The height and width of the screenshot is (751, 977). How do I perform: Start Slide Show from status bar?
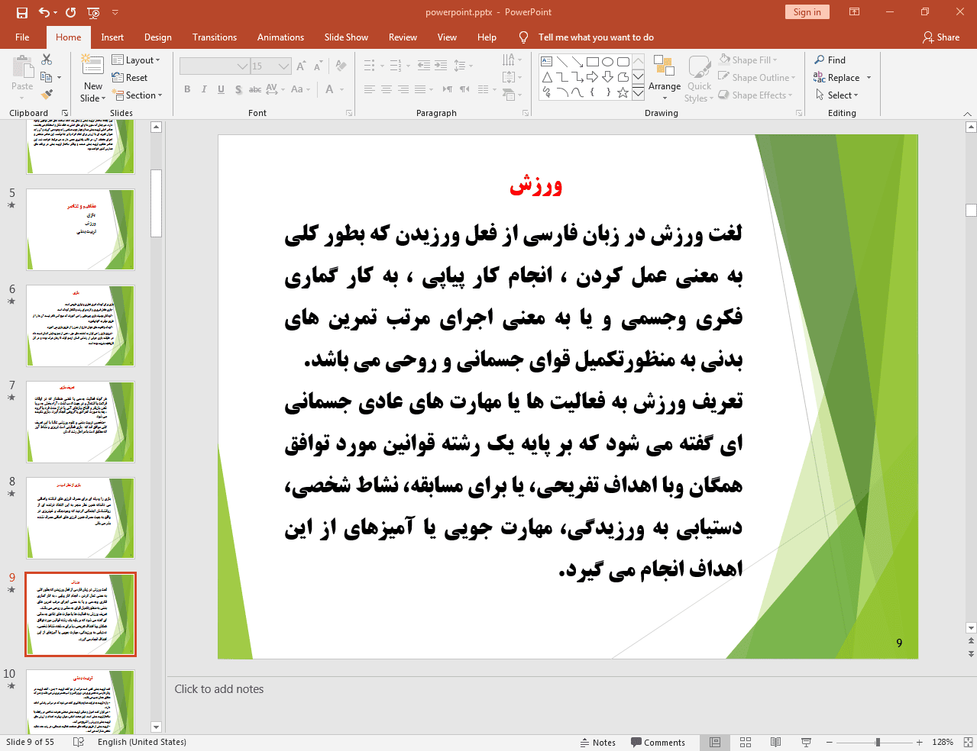click(806, 742)
